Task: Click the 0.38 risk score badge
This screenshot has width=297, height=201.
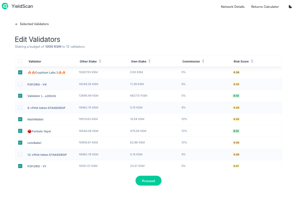Action: pyautogui.click(x=236, y=72)
